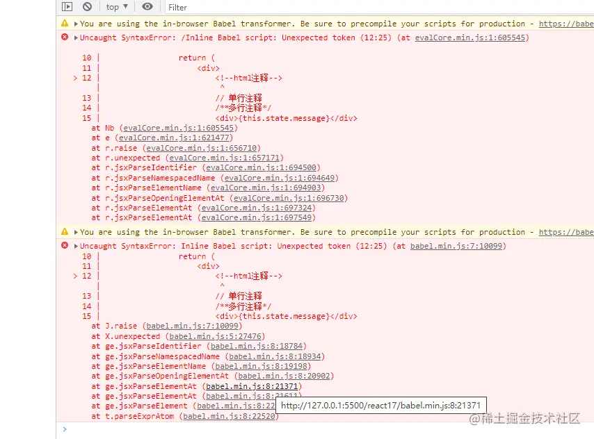Expand the second Babel transformer warning
The image size is (594, 439).
click(76, 233)
